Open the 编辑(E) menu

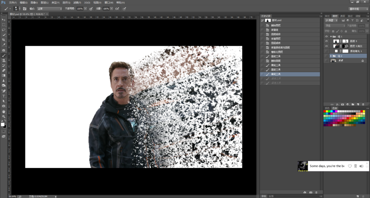click(23, 3)
